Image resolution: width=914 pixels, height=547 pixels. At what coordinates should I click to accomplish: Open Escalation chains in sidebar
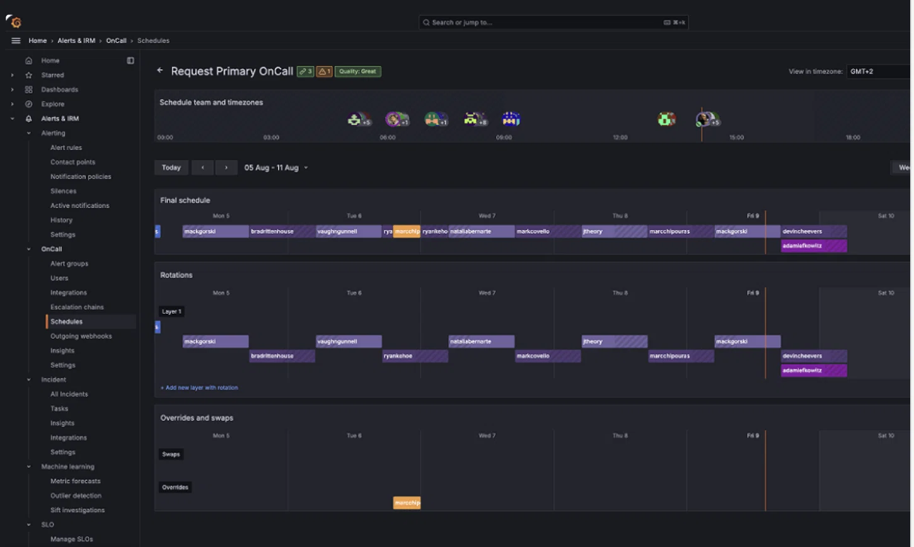[x=77, y=307]
